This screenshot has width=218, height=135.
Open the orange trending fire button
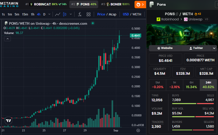pos(140,4)
